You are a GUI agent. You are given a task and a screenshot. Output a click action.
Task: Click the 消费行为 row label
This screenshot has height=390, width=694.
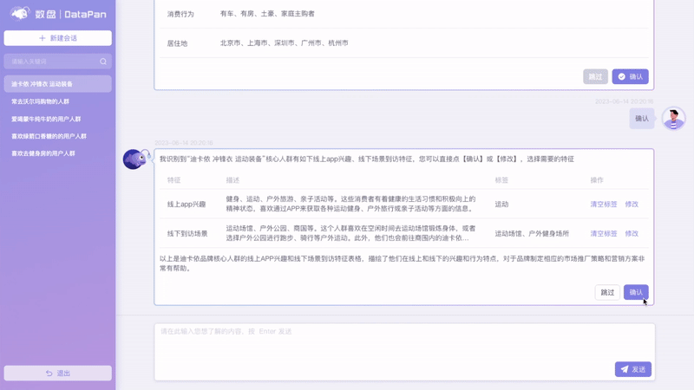pyautogui.click(x=180, y=14)
